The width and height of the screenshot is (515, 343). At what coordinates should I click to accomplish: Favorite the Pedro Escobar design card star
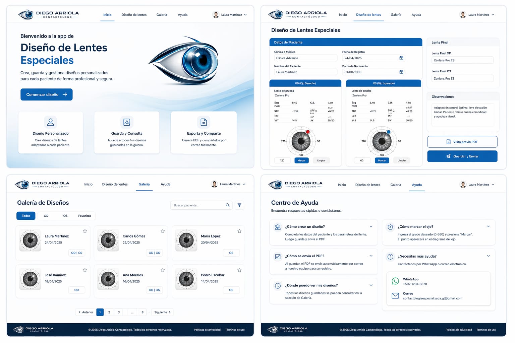point(239,270)
